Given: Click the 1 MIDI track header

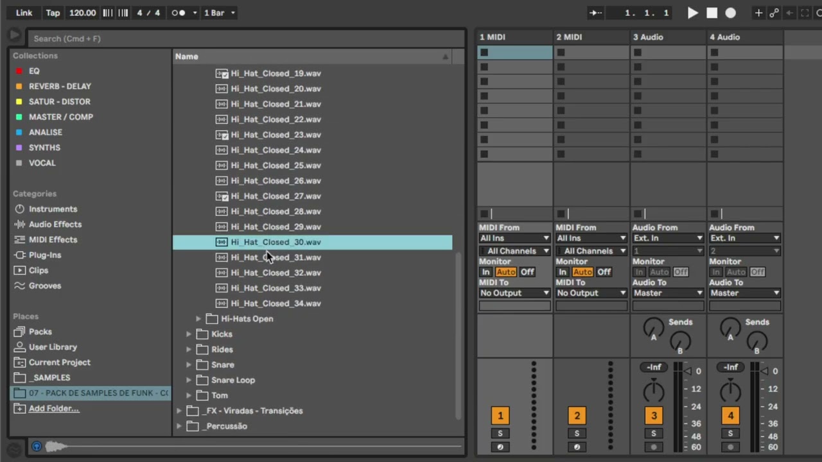Looking at the screenshot, I should point(514,37).
